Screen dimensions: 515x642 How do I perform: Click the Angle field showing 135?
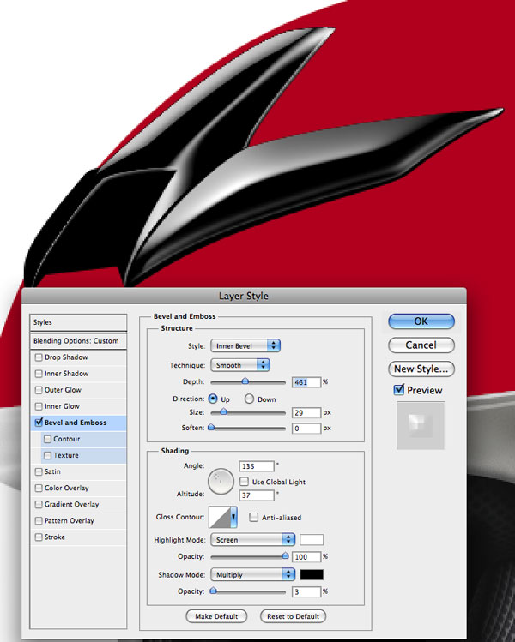(257, 466)
